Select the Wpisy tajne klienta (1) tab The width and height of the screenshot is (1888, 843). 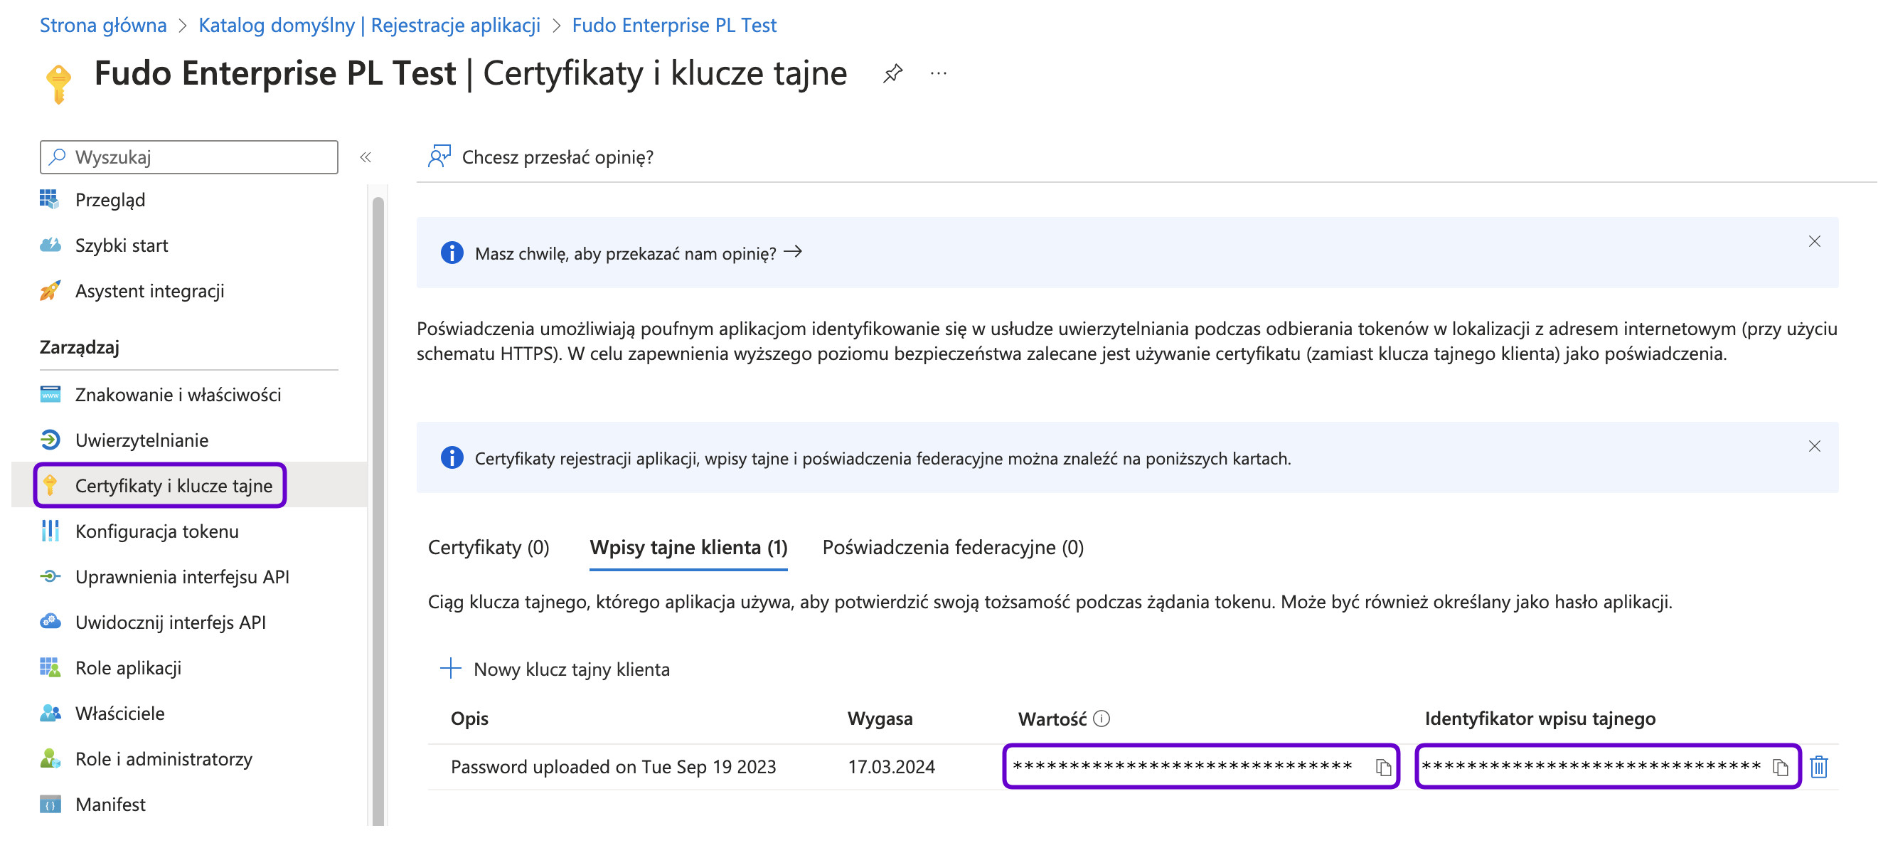coord(688,548)
